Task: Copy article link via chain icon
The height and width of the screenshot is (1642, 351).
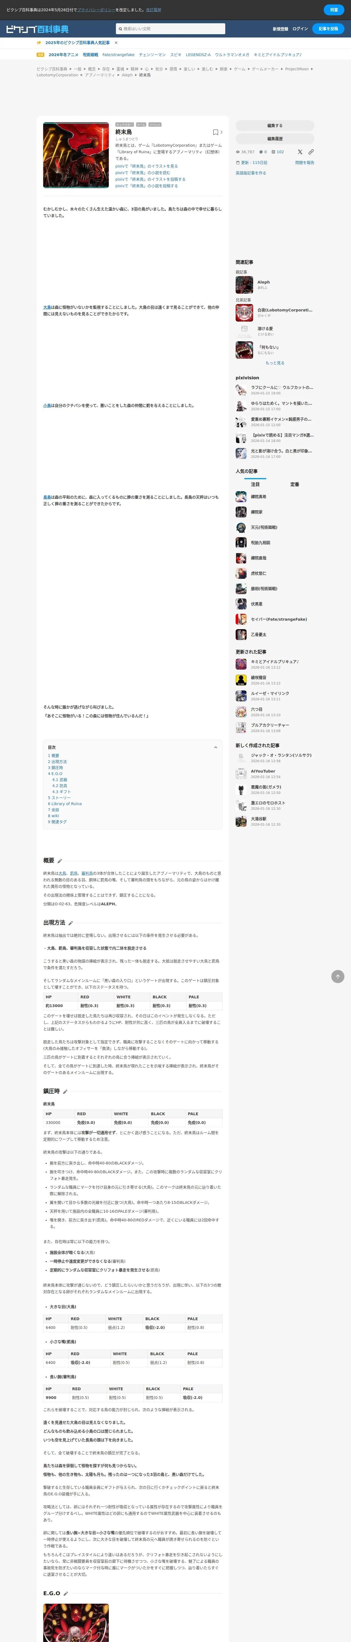Action: 311,152
